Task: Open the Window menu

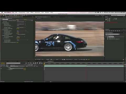Action: tap(47, 13)
